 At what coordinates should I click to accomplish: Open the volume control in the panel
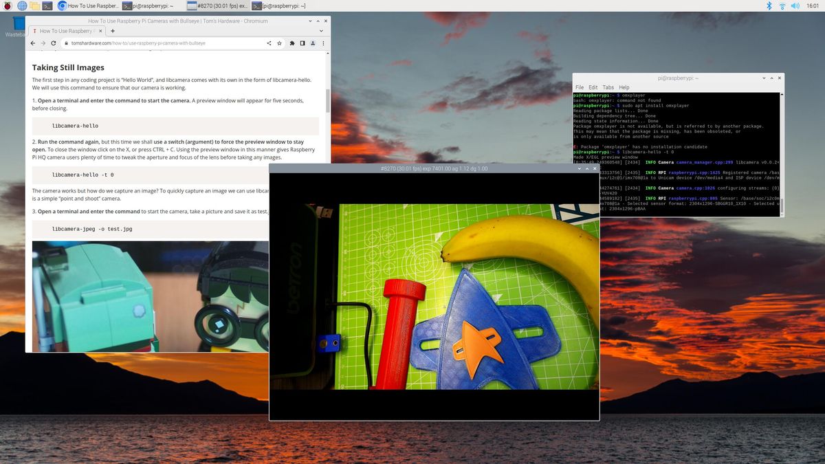[795, 5]
